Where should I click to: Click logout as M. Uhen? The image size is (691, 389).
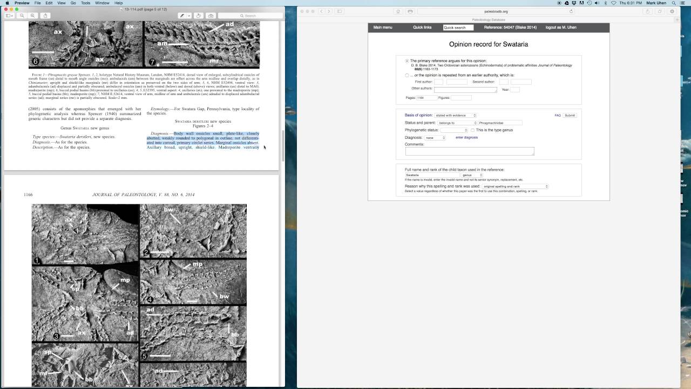[x=561, y=28]
